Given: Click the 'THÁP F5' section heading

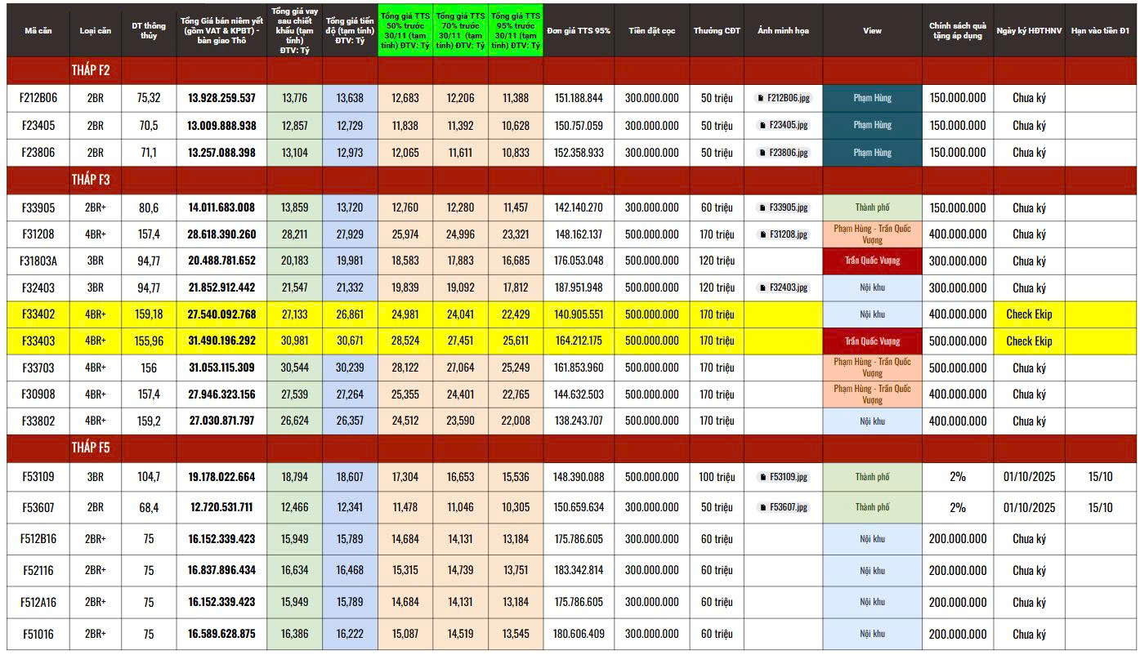Looking at the screenshot, I should [x=91, y=448].
